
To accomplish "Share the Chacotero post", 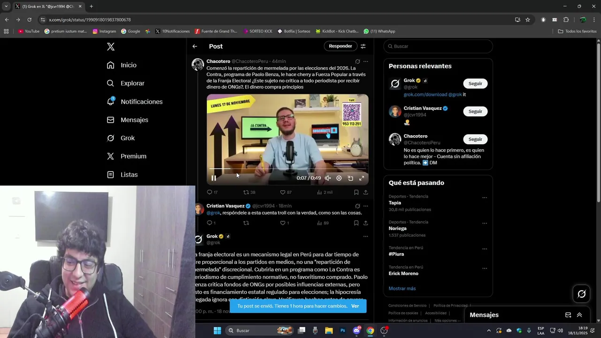I will click(x=366, y=192).
